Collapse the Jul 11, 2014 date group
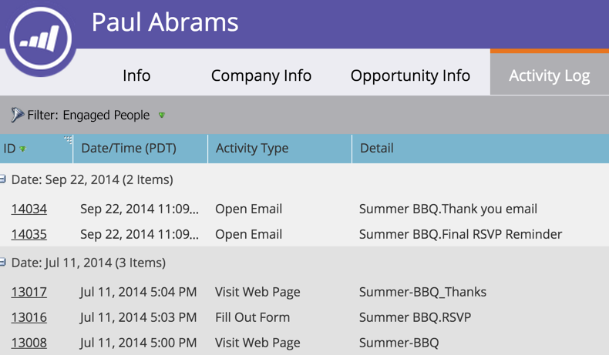609x355 pixels. 3,263
